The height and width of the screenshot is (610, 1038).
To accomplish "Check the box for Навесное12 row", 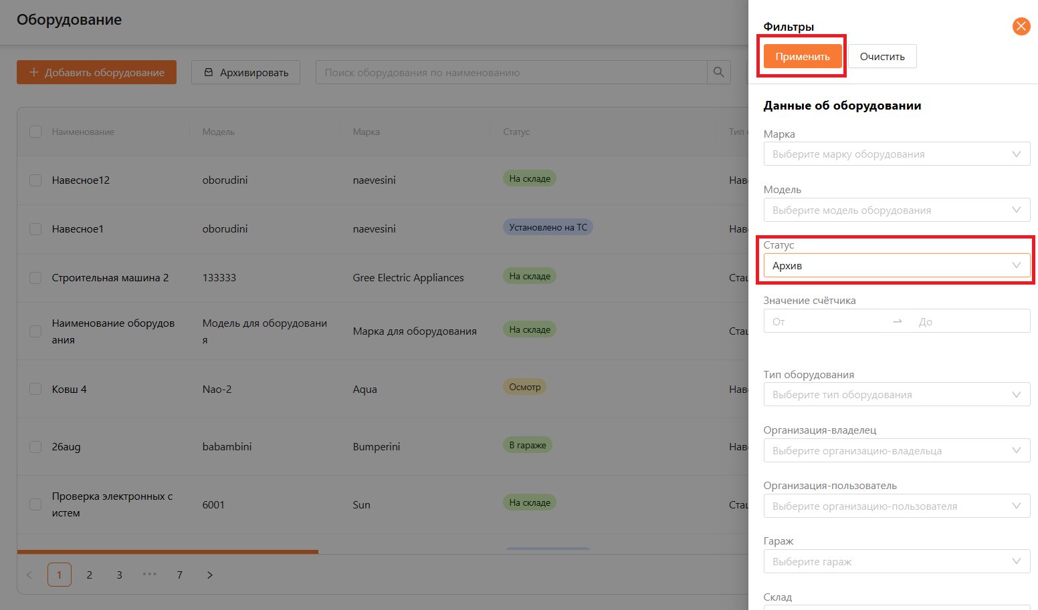I will click(x=35, y=180).
